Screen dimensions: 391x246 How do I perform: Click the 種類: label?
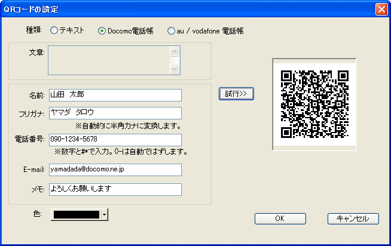(x=34, y=30)
